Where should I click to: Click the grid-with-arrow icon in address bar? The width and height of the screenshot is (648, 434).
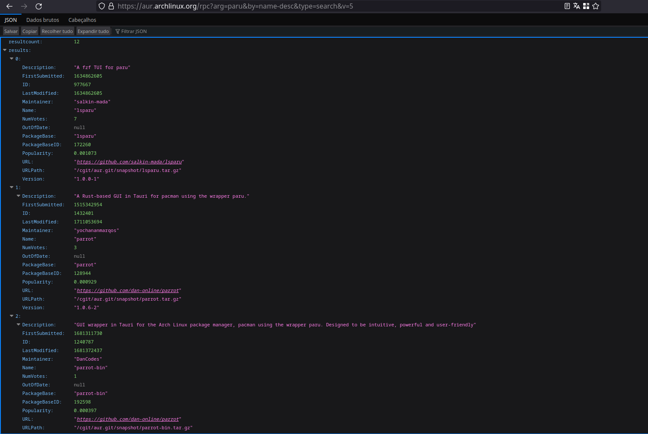coord(586,6)
